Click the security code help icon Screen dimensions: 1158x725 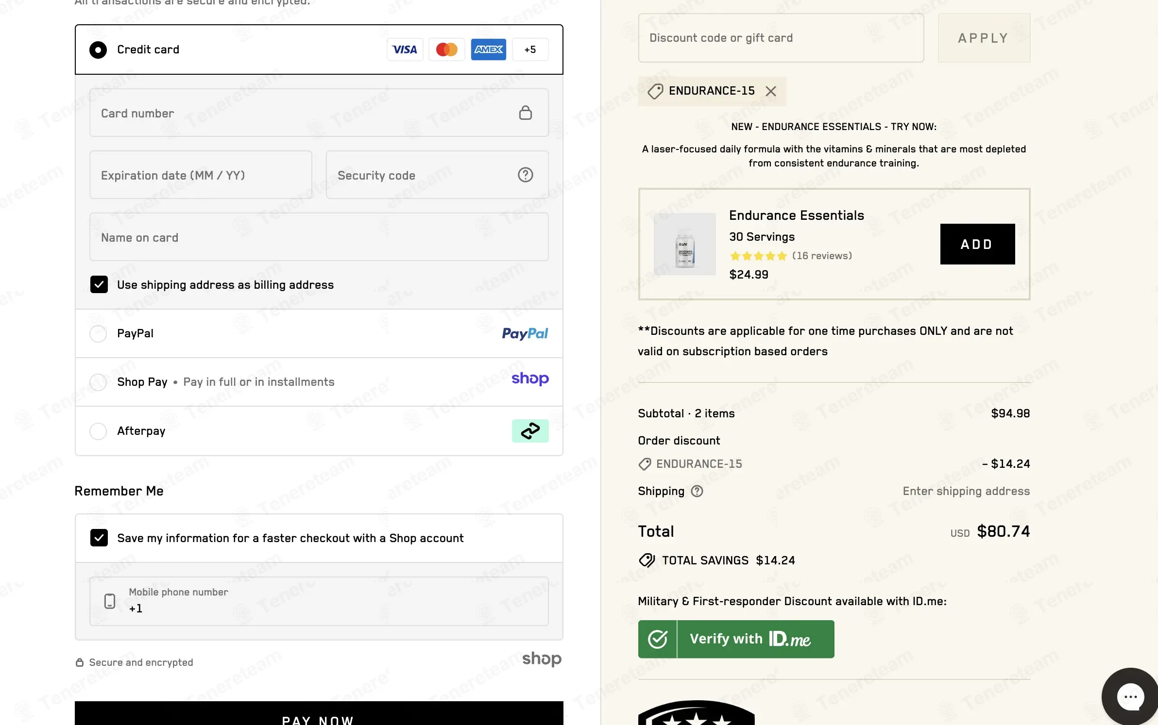click(x=525, y=175)
